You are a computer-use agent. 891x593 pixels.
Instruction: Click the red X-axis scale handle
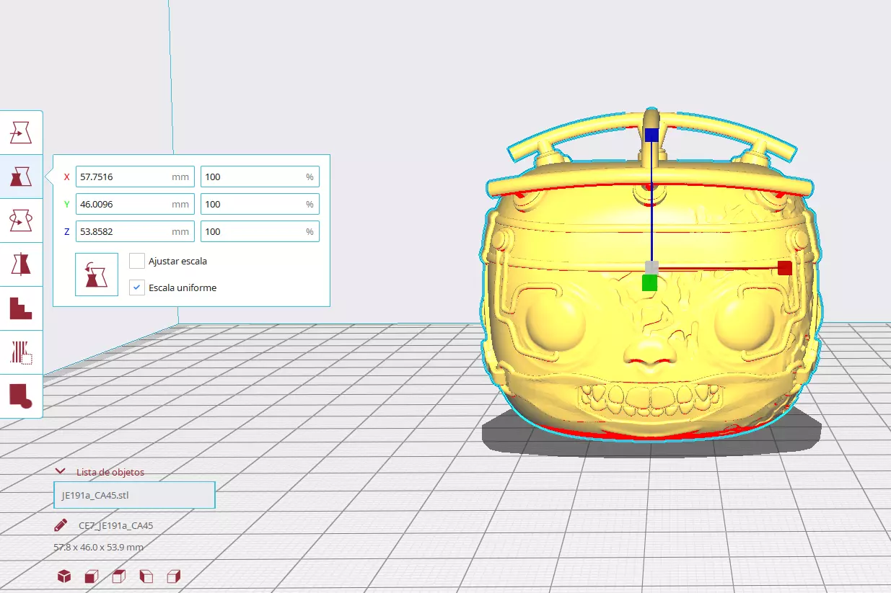pos(785,268)
